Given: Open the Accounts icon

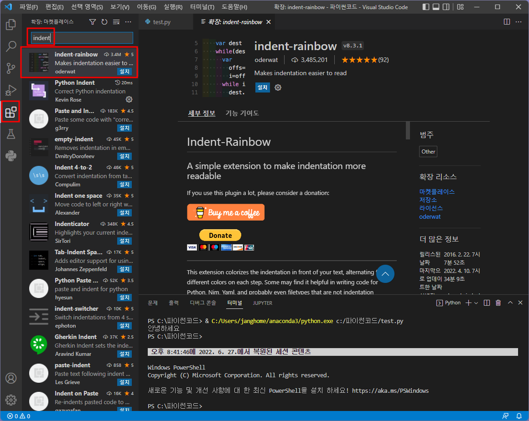Looking at the screenshot, I should point(11,378).
